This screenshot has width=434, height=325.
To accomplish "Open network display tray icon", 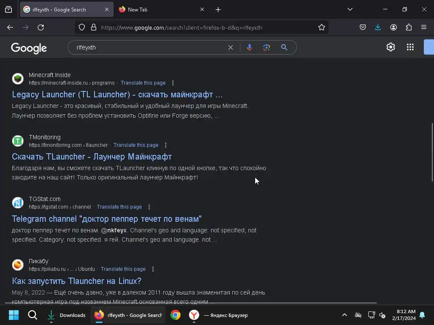I will [371, 315].
